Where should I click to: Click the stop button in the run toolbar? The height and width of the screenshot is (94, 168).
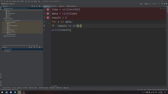pos(159,4)
